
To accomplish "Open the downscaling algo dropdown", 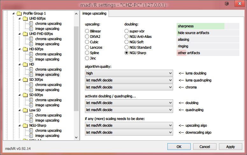I will pyautogui.click(x=129, y=132).
